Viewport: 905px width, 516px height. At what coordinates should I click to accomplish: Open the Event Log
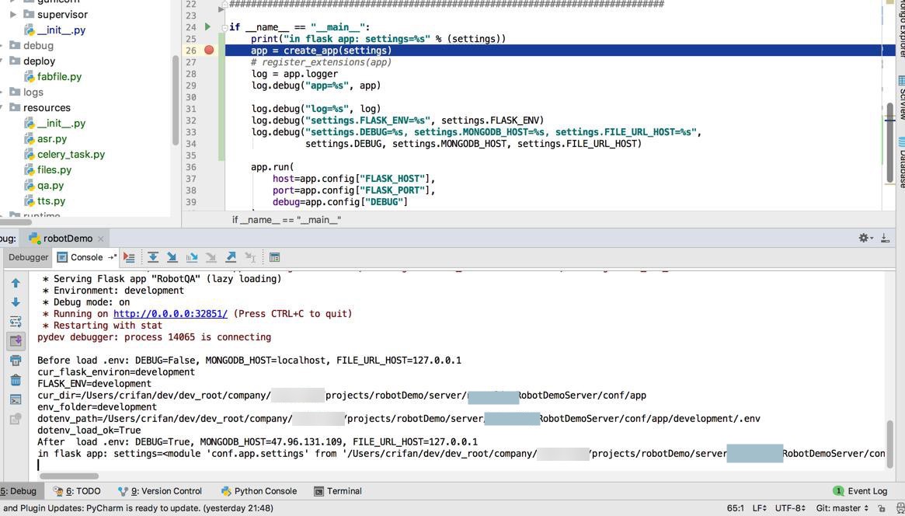(x=861, y=491)
